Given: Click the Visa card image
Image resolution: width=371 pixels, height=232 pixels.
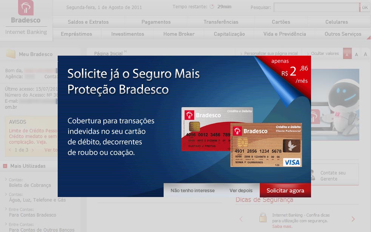Looking at the screenshot, I should [266, 145].
